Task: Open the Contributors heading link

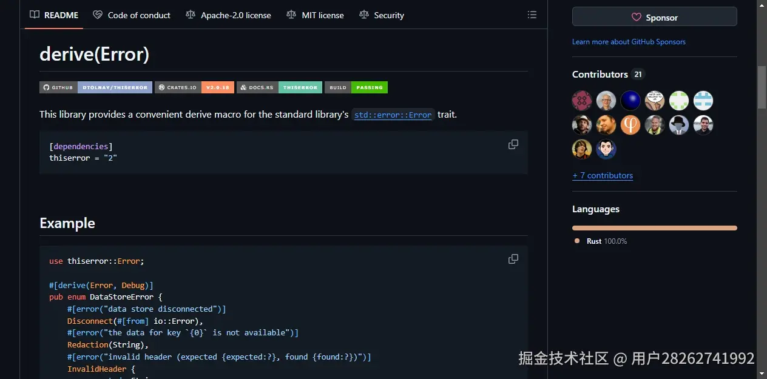Action: coord(600,74)
